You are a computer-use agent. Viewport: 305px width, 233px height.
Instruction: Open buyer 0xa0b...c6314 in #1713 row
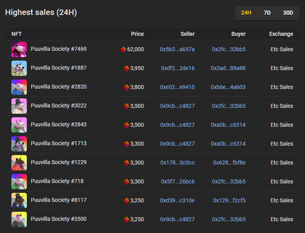pyautogui.click(x=228, y=144)
